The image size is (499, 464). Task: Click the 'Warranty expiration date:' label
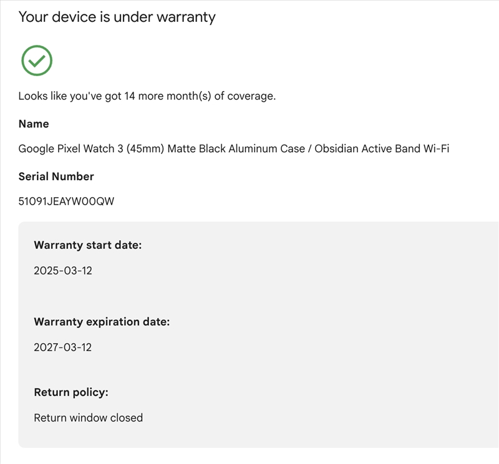pos(102,322)
